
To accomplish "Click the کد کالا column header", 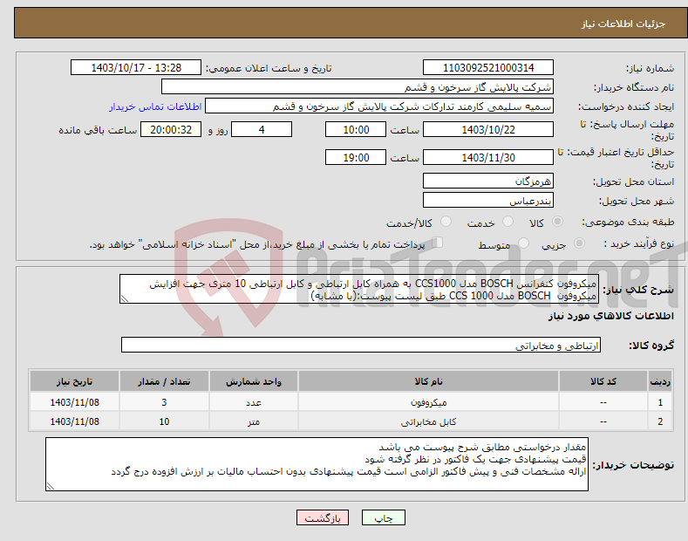I will pyautogui.click(x=603, y=381).
